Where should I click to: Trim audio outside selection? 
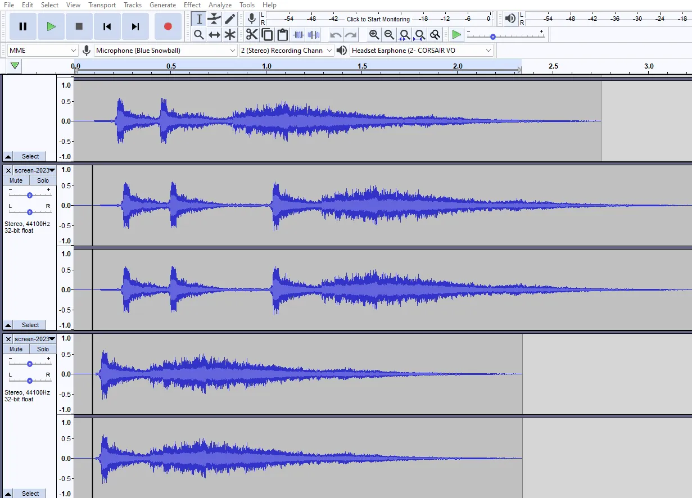[x=298, y=34]
